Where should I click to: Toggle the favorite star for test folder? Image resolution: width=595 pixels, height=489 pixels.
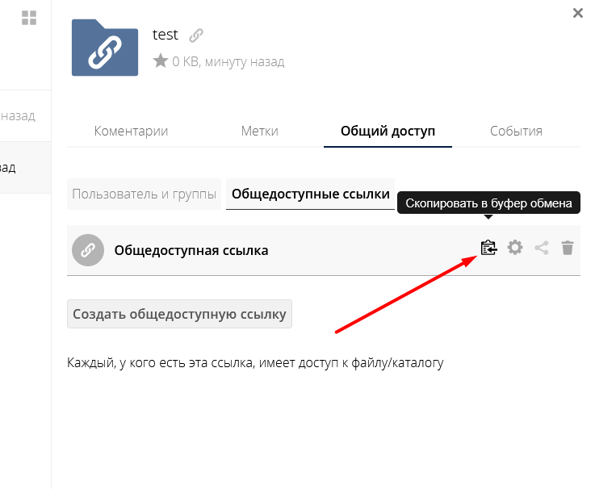pos(160,61)
